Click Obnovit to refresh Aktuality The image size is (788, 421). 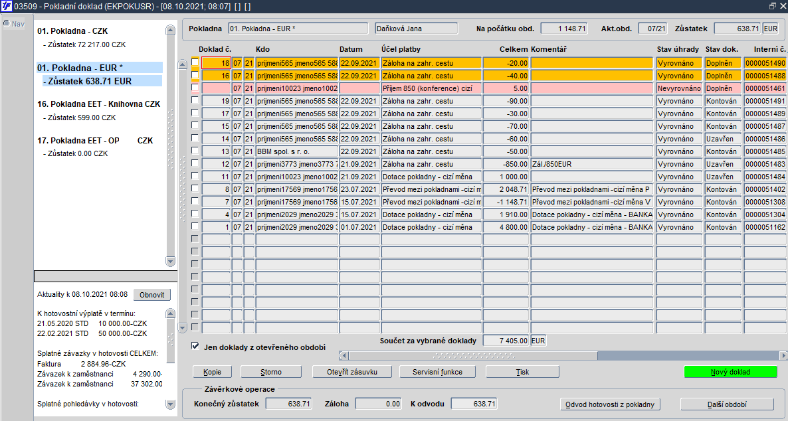151,295
